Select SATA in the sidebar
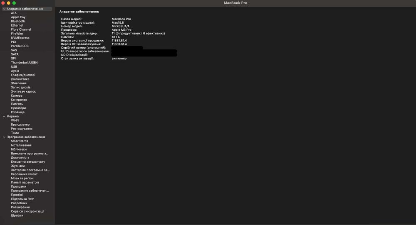The image size is (416, 225). (15, 54)
